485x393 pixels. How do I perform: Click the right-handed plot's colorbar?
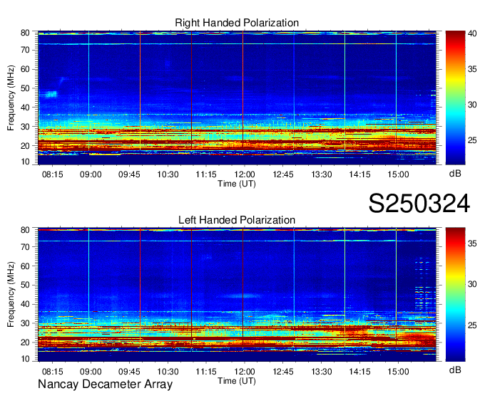[x=455, y=98]
